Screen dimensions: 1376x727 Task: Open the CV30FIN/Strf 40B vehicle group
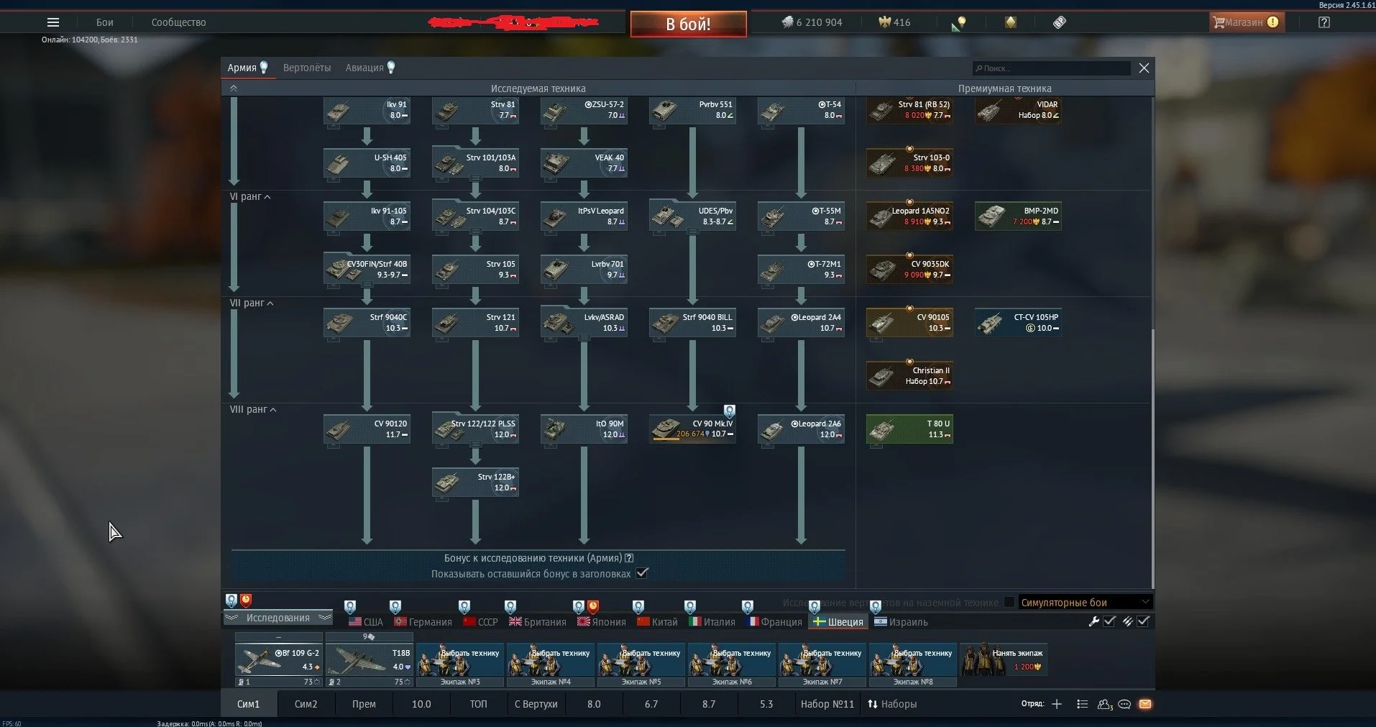(367, 270)
